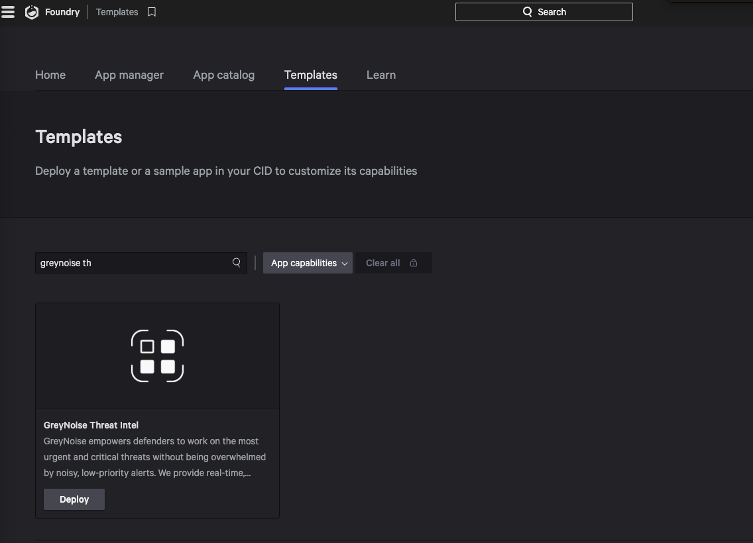Click the Templates breadcrumb in header
This screenshot has width=753, height=543.
pyautogui.click(x=117, y=12)
